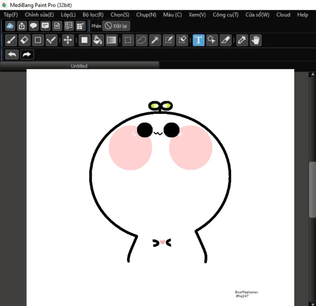This screenshot has width=316, height=306.
Task: Click the highlighted Text tool
Action: [198, 40]
